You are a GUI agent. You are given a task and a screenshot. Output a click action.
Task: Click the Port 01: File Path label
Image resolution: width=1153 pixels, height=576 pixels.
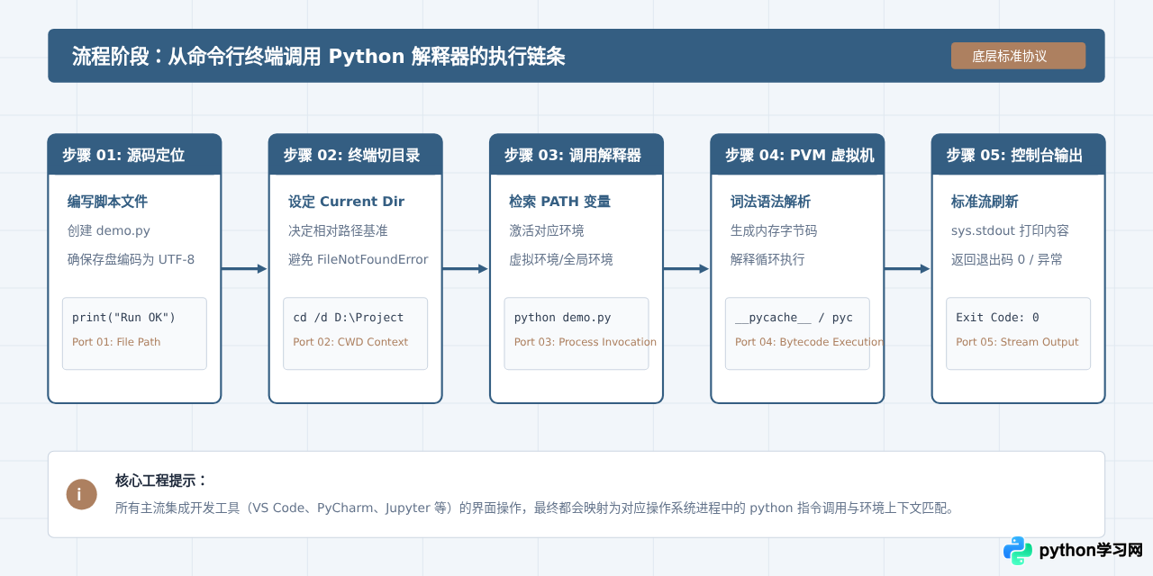(116, 342)
